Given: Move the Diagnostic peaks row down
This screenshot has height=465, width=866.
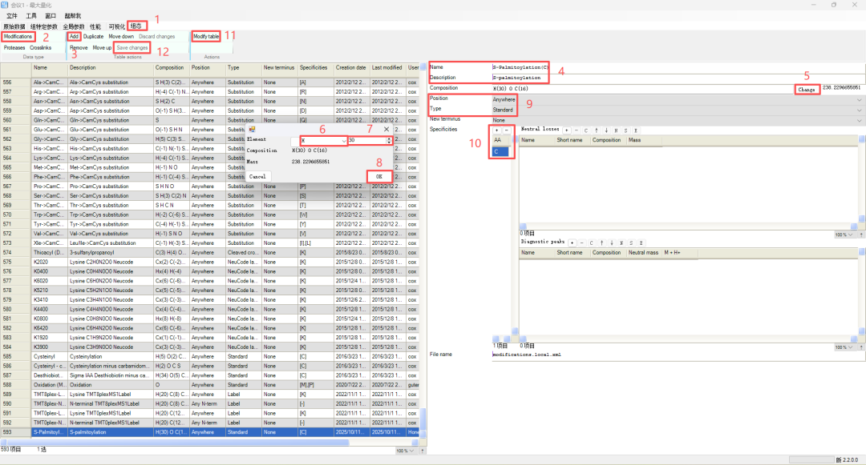Looking at the screenshot, I should point(611,243).
